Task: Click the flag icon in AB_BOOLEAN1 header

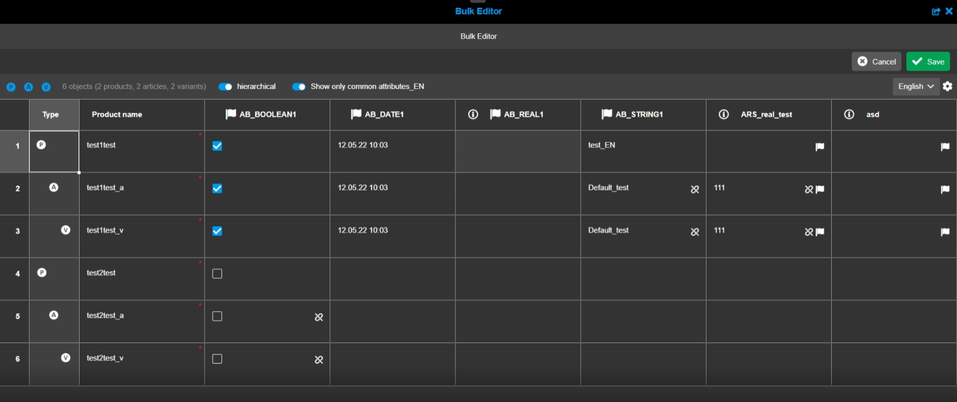Action: pos(230,114)
